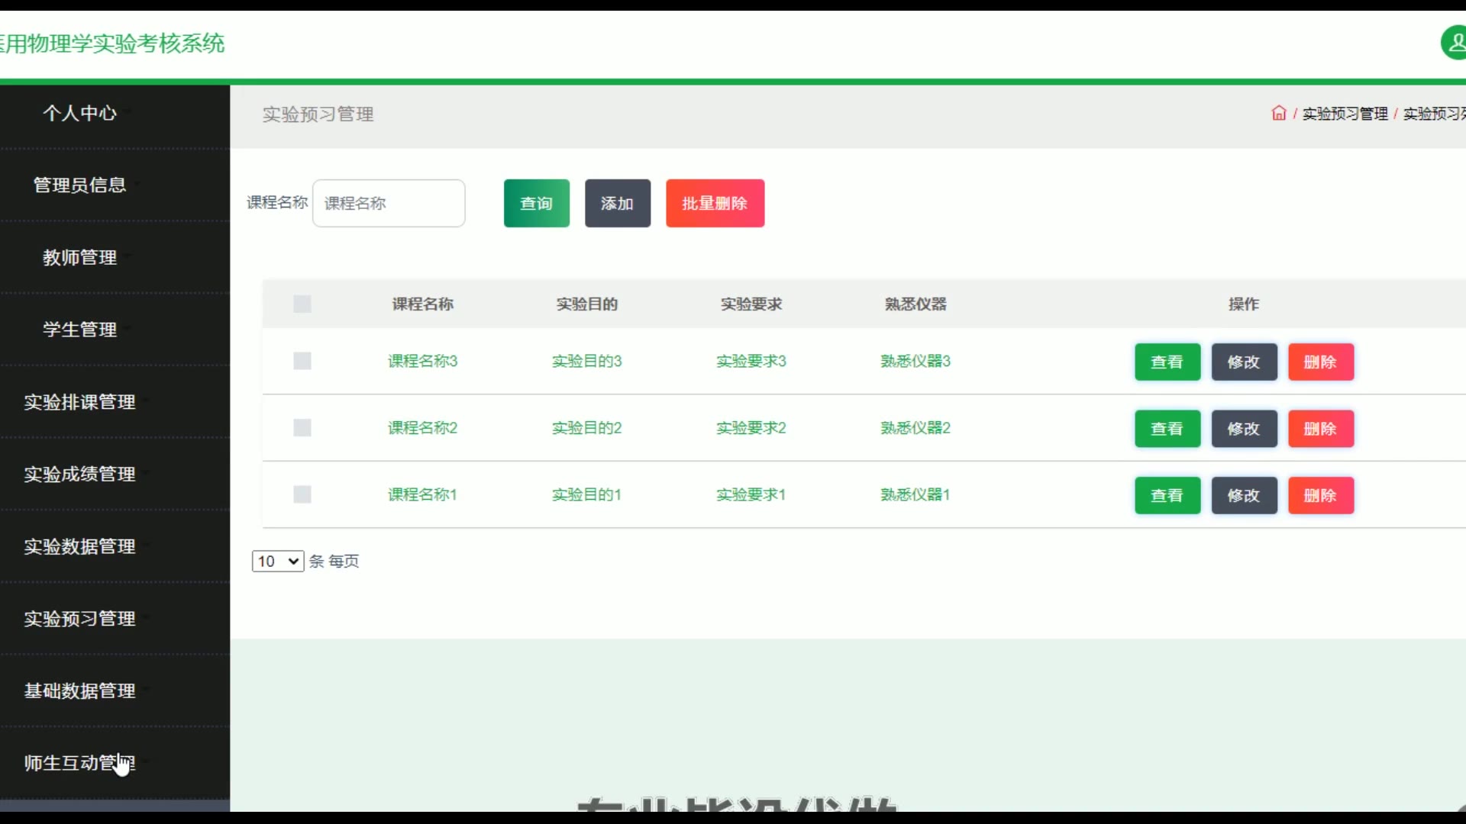Open the rows-per-page dropdown
The image size is (1466, 824).
point(278,562)
